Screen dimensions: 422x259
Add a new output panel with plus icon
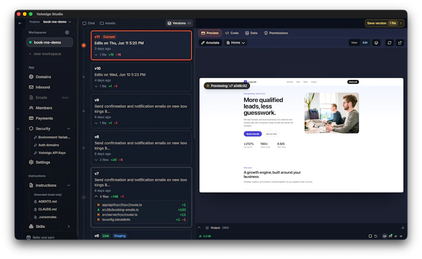(x=403, y=227)
